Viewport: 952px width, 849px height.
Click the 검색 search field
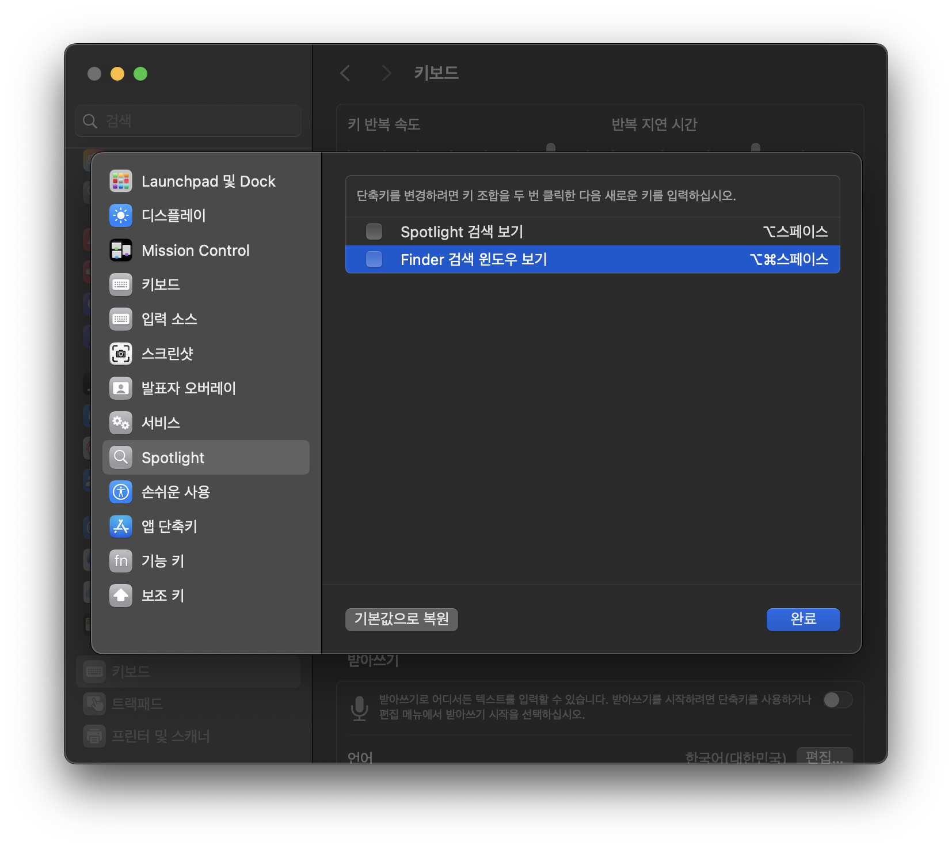point(188,121)
